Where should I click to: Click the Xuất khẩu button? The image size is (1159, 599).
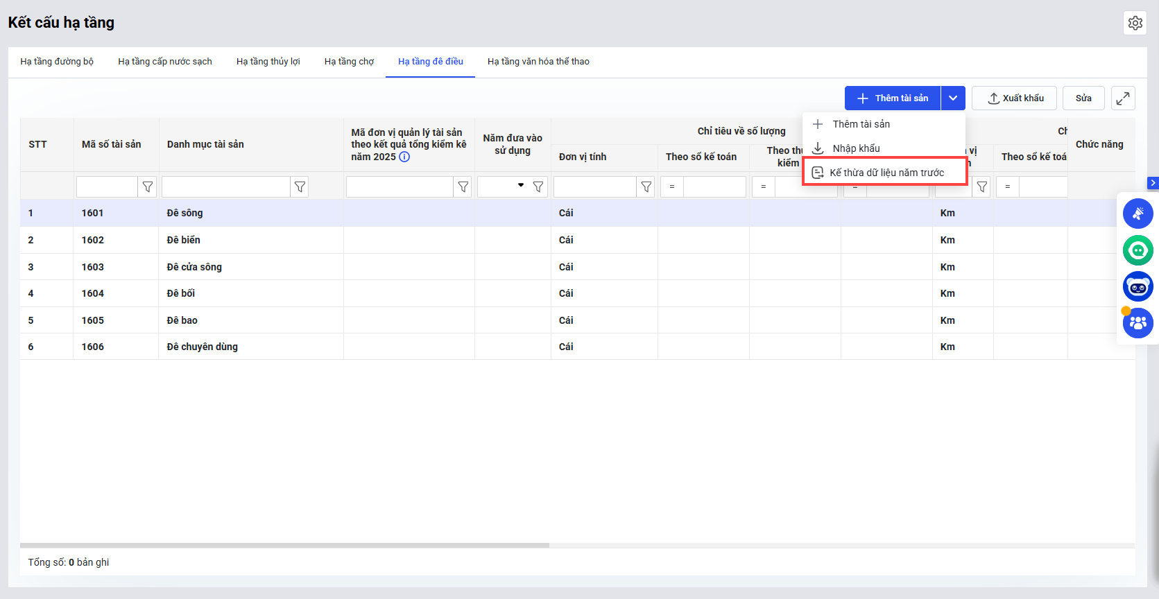pos(1014,98)
